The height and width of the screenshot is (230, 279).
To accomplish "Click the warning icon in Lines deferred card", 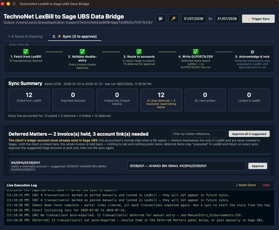I will point(148,101).
